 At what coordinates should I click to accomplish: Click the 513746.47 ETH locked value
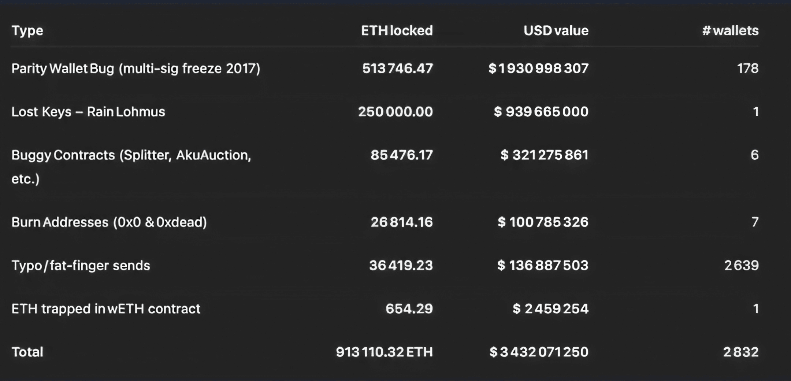(x=398, y=69)
